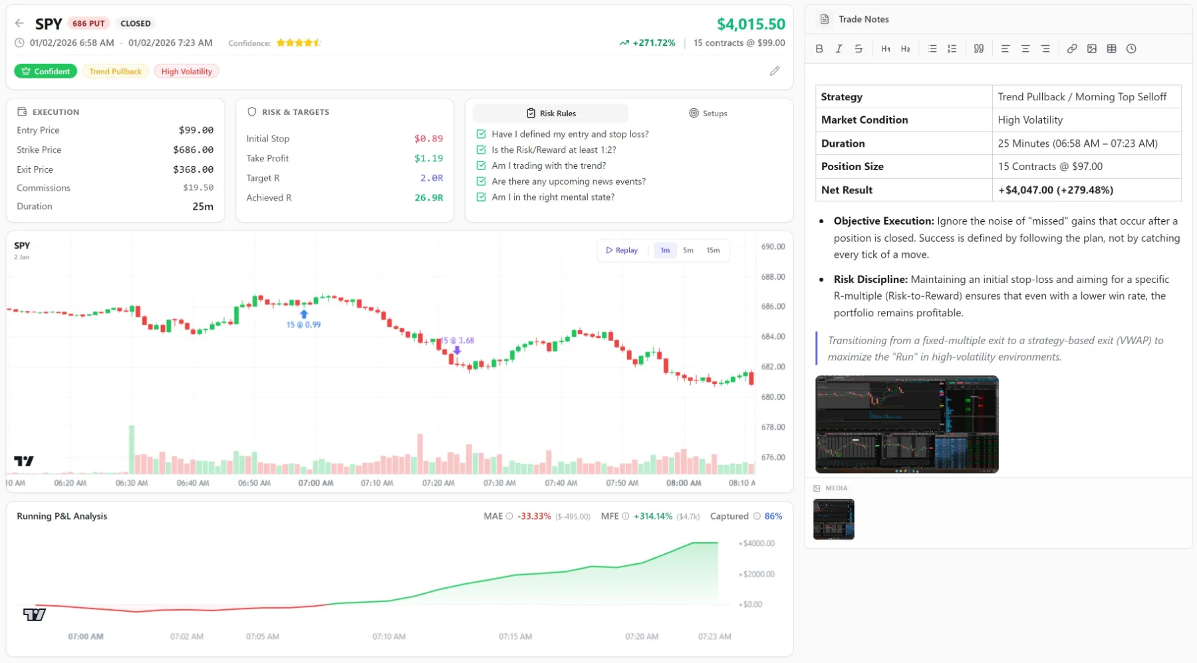Go back using the arrow beside SPY
The image size is (1197, 663).
tap(19, 23)
